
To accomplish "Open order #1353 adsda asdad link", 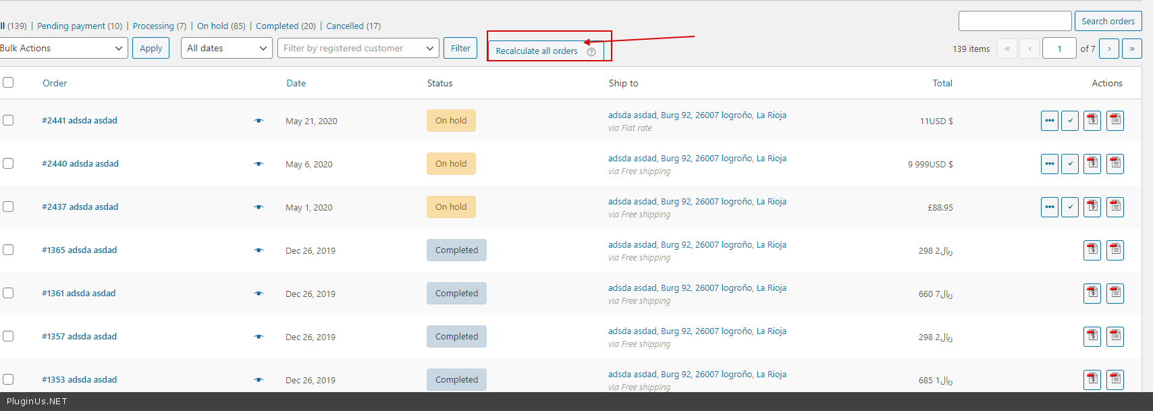I will pyautogui.click(x=80, y=379).
